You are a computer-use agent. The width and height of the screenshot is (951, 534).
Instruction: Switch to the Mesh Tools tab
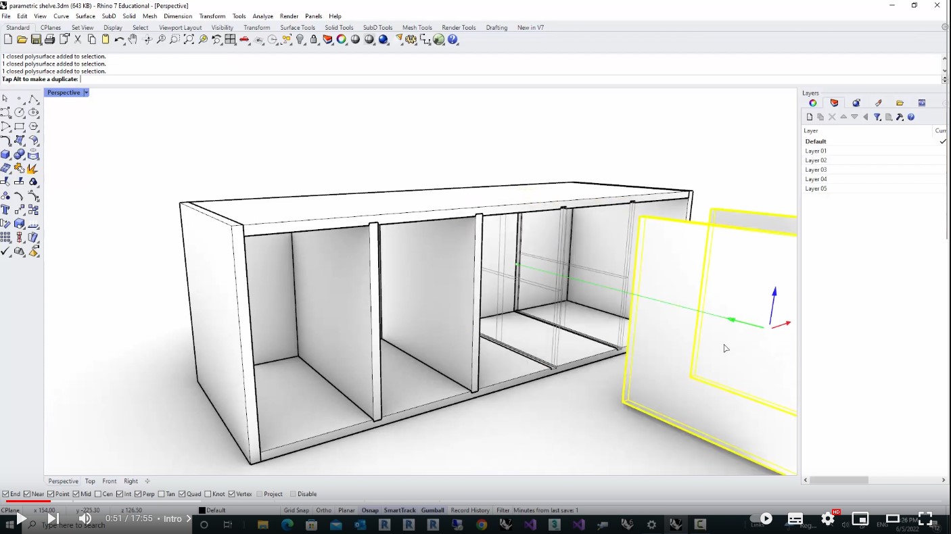tap(417, 27)
